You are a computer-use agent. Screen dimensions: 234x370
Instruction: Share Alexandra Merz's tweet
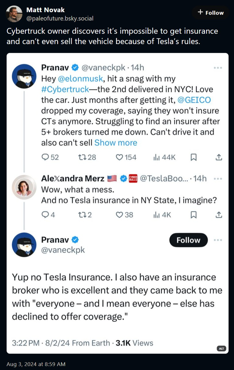[218, 215]
